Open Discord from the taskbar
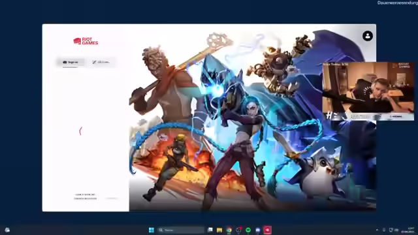Viewport: 418px width, 235px height. (258, 230)
